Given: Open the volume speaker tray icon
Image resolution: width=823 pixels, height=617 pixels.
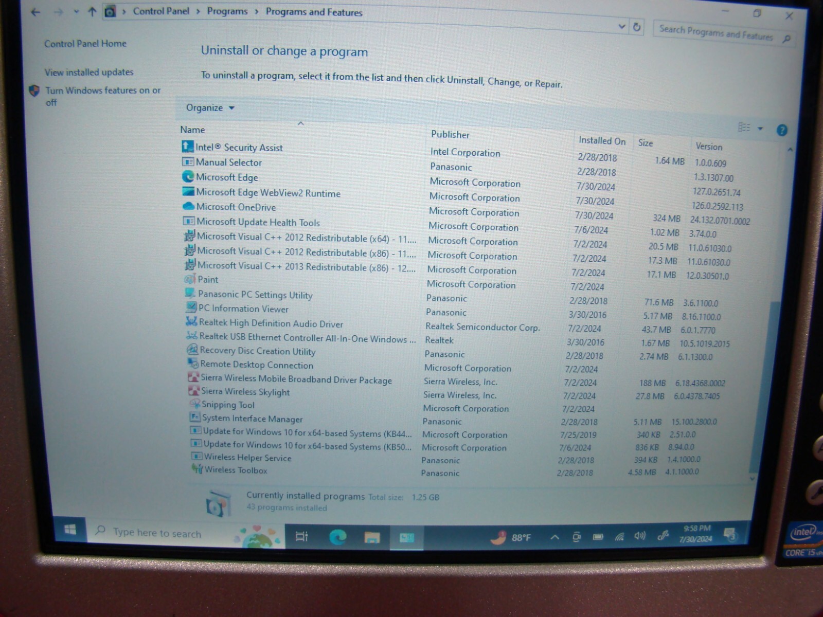Looking at the screenshot, I should coord(640,536).
